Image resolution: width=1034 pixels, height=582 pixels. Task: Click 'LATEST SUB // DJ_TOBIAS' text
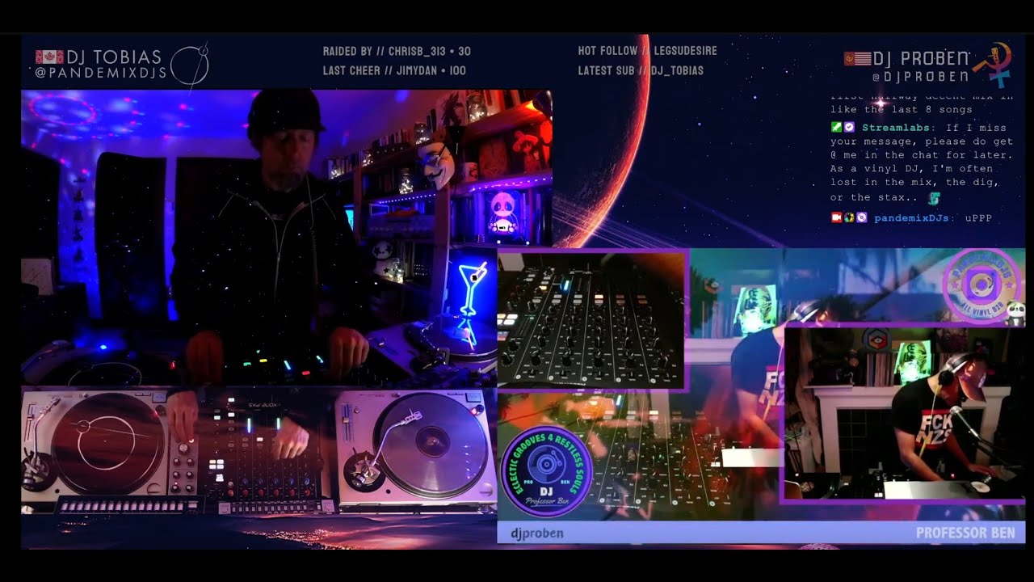[x=641, y=70]
